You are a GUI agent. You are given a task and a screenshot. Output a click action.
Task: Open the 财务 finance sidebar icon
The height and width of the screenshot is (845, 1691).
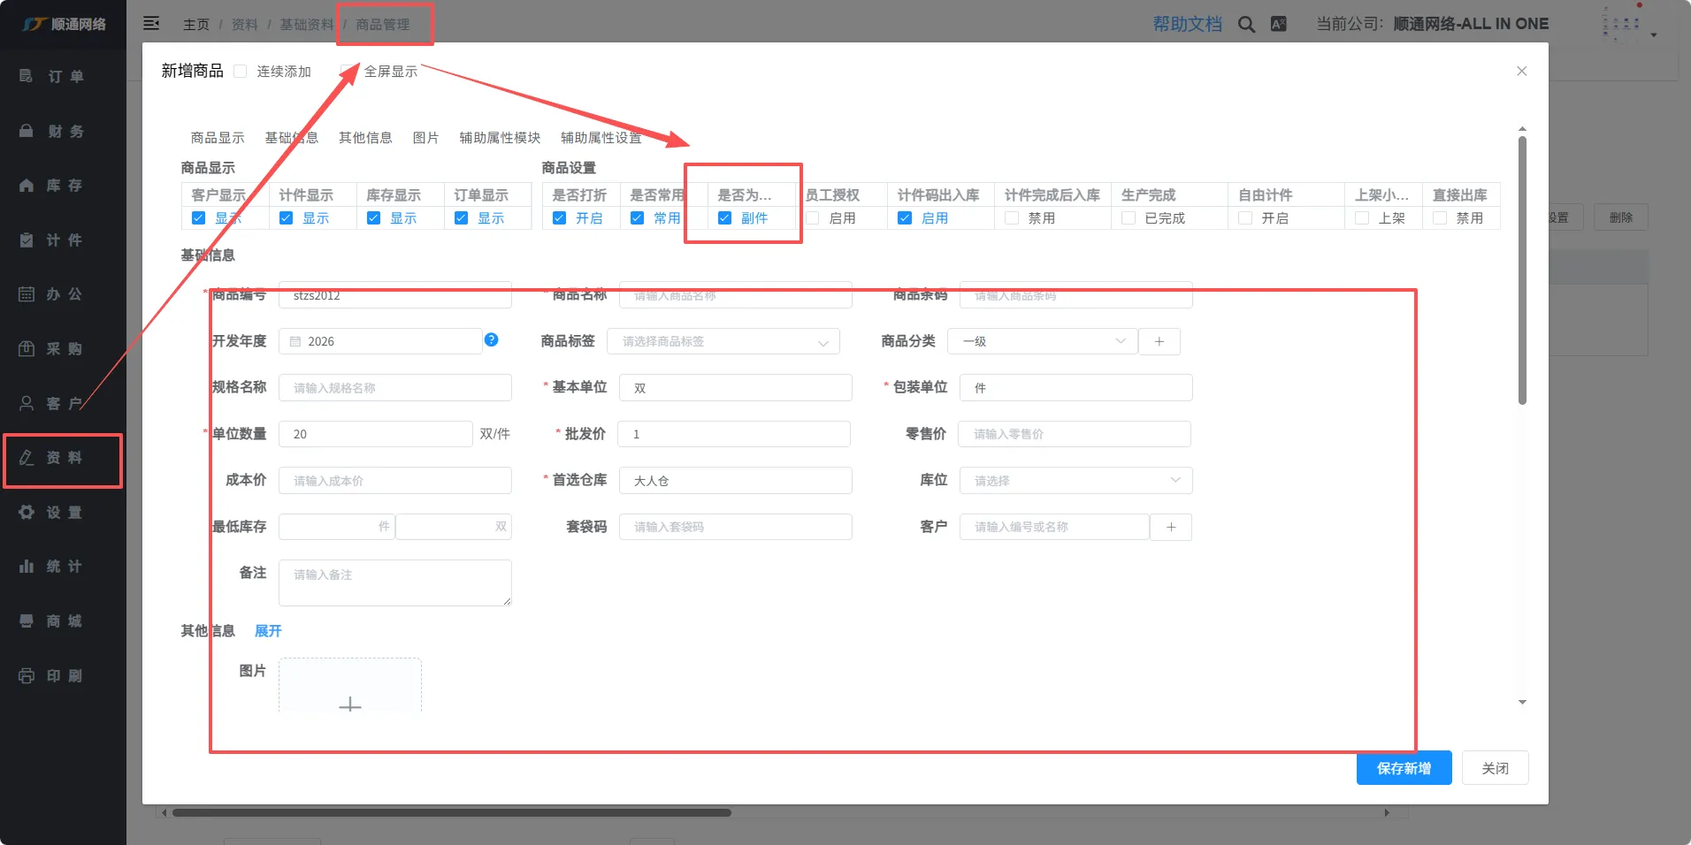coord(27,132)
